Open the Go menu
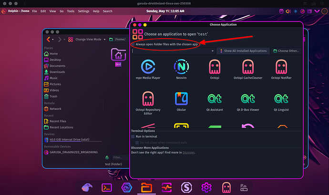This screenshot has height=195, width=329. point(62,11)
